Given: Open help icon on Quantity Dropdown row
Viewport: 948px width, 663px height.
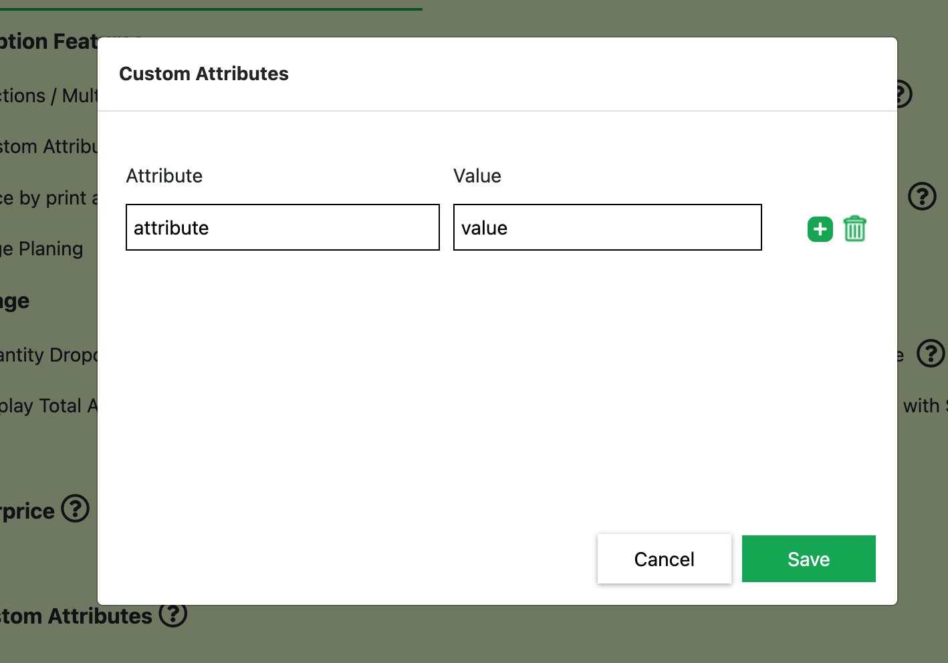Looking at the screenshot, I should 930,354.
